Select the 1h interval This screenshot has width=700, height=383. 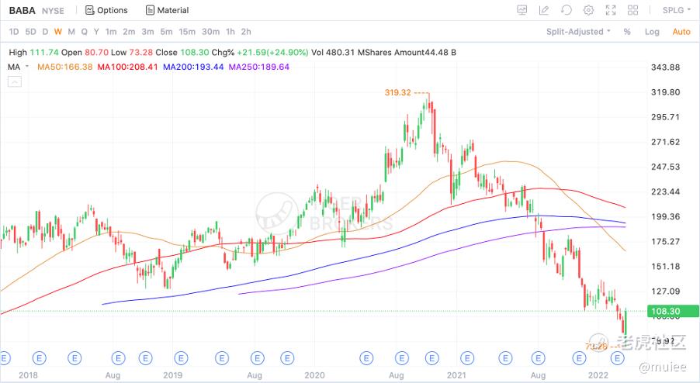(x=230, y=32)
